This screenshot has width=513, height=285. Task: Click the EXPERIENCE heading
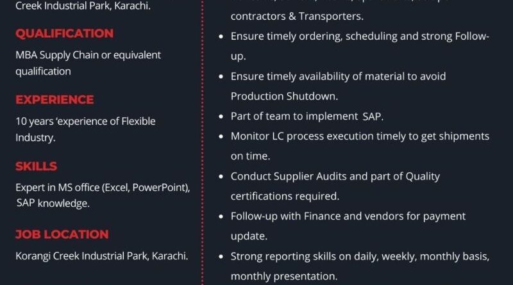(55, 100)
